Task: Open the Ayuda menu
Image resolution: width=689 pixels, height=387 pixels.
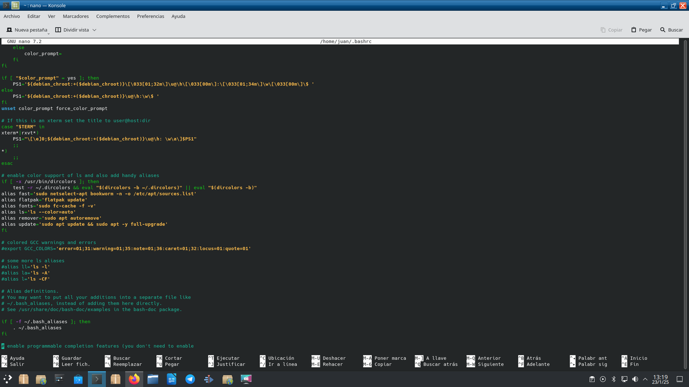Action: point(178,16)
